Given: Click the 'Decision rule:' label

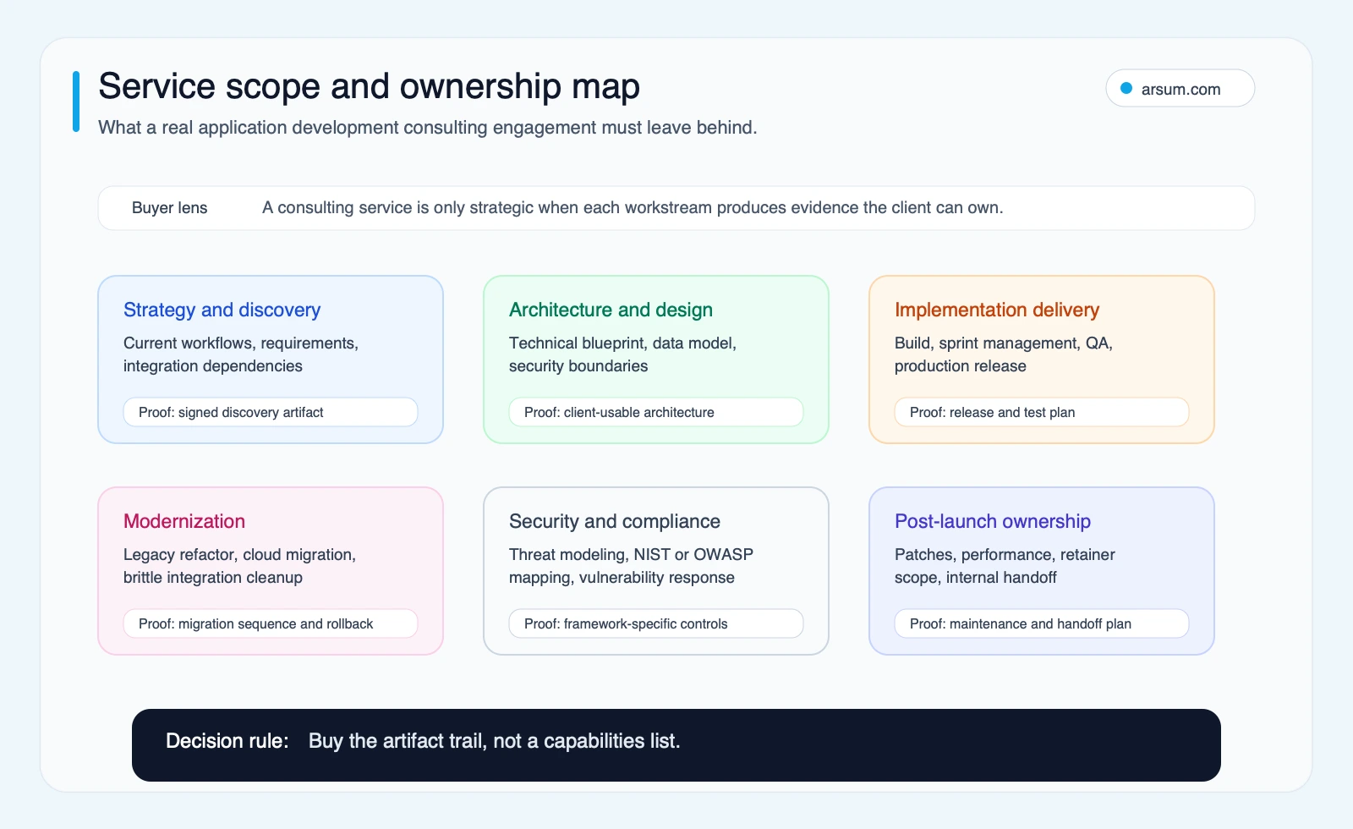Looking at the screenshot, I should pos(227,741).
